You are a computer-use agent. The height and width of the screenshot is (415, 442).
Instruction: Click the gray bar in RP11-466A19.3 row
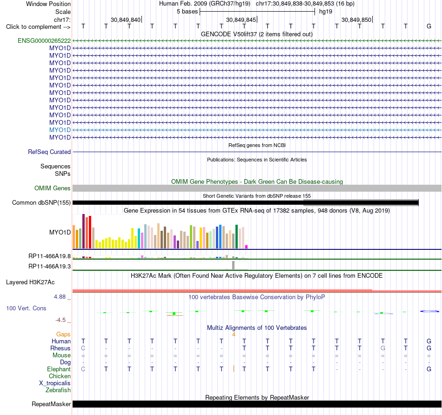click(x=233, y=265)
